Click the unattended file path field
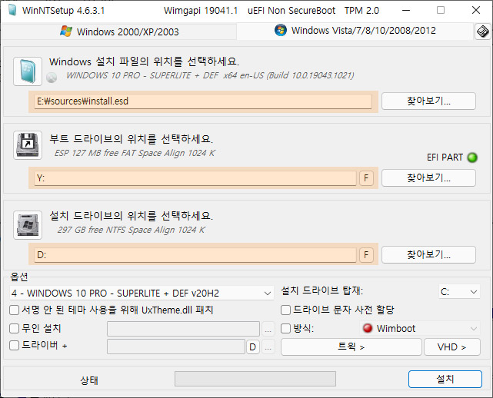This screenshot has height=398, width=493. [x=183, y=329]
